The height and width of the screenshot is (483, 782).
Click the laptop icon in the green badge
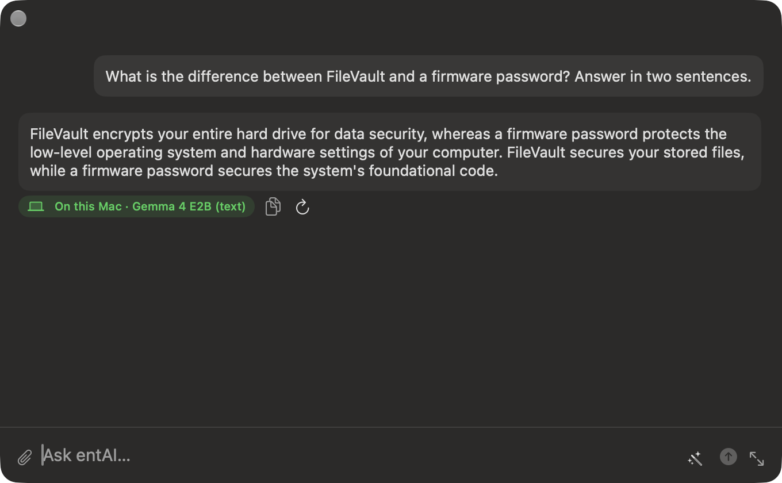click(36, 206)
